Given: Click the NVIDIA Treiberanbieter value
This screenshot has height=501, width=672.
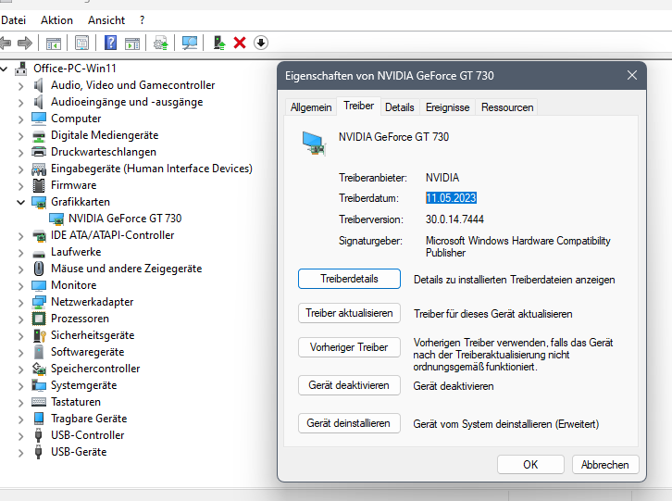Looking at the screenshot, I should pyautogui.click(x=442, y=178).
